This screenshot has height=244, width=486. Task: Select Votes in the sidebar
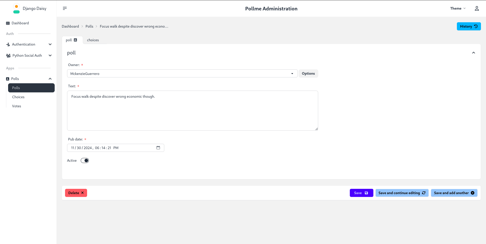click(16, 106)
